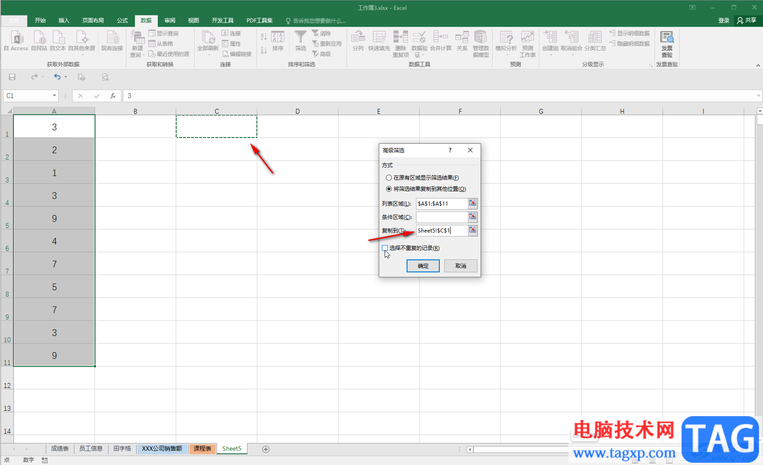Collapse the ribbon chevron
This screenshot has width=763, height=465.
758,65
